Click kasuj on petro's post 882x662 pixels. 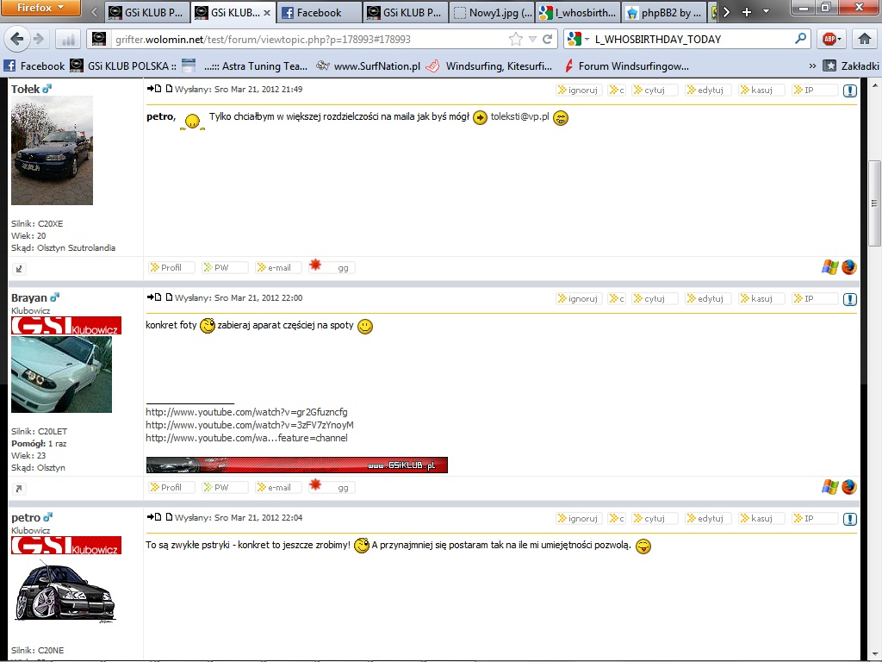[761, 519]
